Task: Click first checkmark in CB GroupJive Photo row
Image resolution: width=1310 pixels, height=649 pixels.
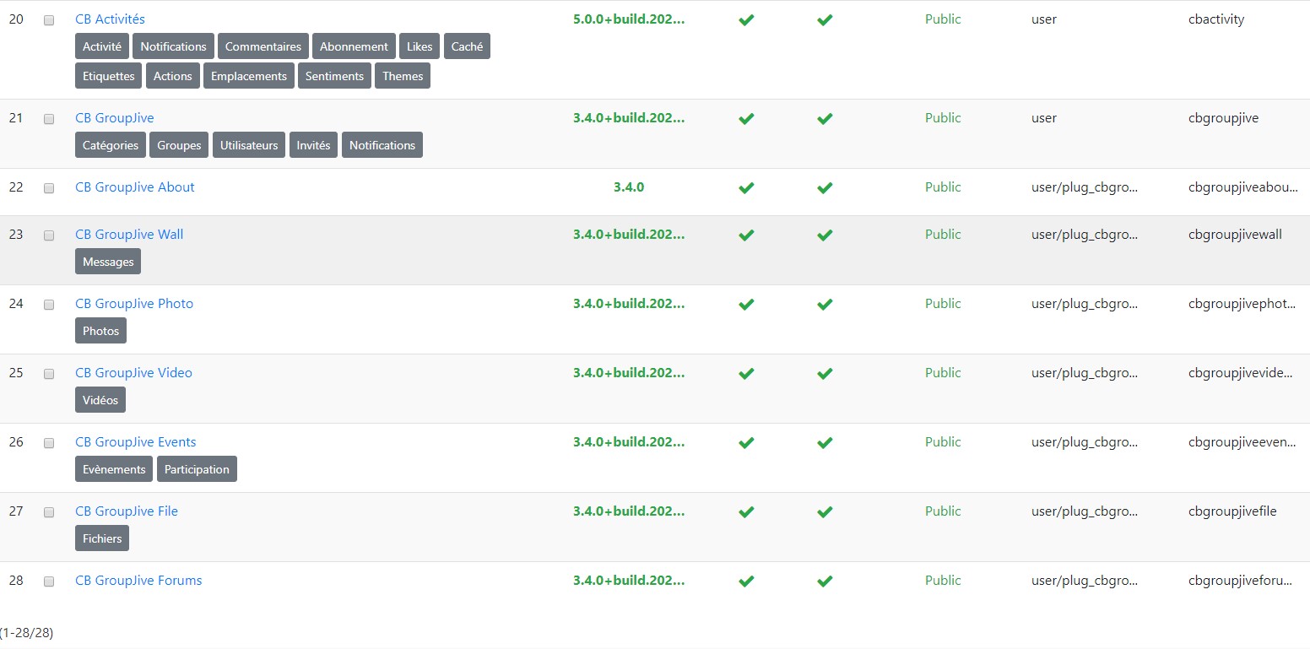Action: point(745,304)
